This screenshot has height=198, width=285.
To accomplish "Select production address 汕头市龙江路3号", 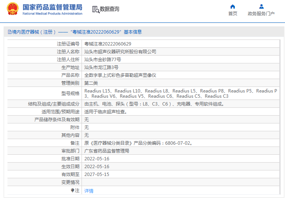I will (101, 67).
